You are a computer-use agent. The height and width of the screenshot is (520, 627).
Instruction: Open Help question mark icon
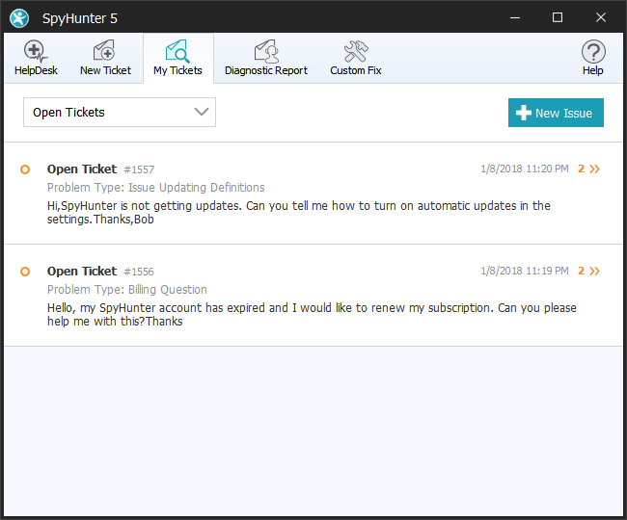(x=592, y=52)
